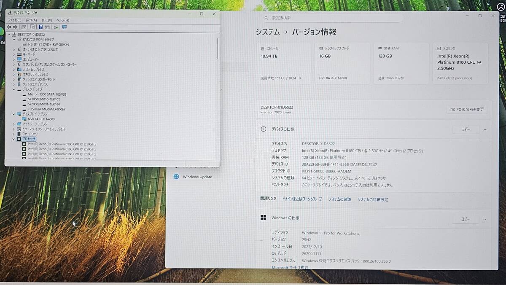This screenshot has width=506, height=285.
Task: Open ドメインまたはワークグループ link
Action: (301, 199)
